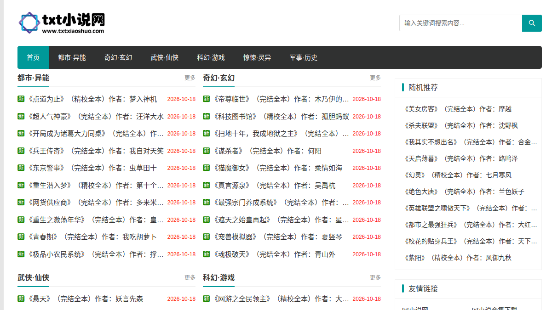This screenshot has height=310, width=552.
Task: Open the novel 《网游之全民领主》
Action: coord(281,299)
